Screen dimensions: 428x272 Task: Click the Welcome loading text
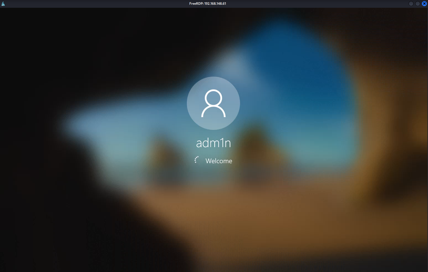(219, 161)
